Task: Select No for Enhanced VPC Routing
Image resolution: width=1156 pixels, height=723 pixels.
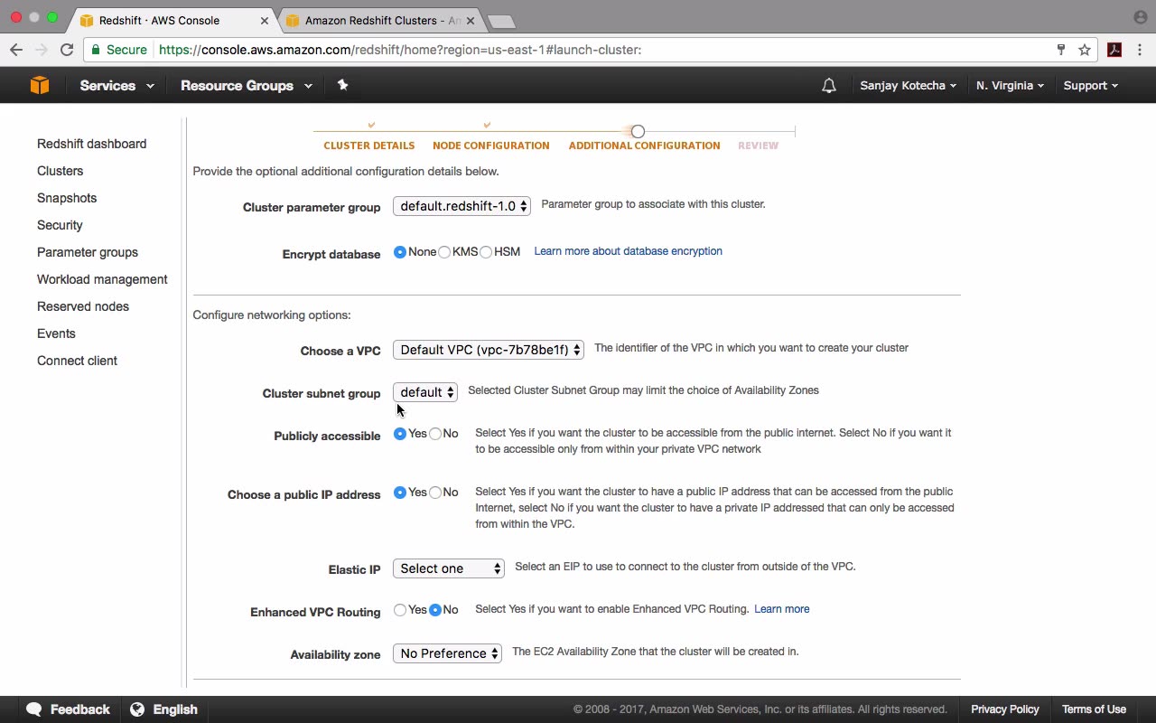Action: (x=435, y=610)
